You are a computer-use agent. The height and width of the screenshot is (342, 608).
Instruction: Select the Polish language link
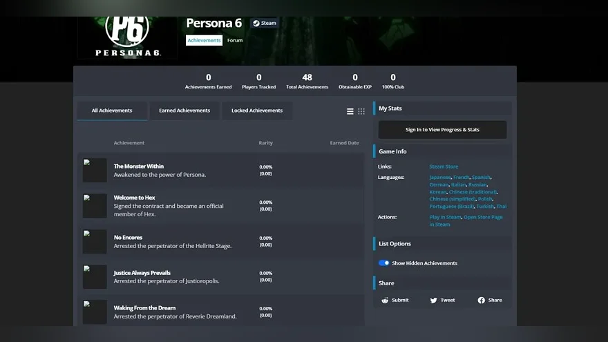(x=485, y=199)
